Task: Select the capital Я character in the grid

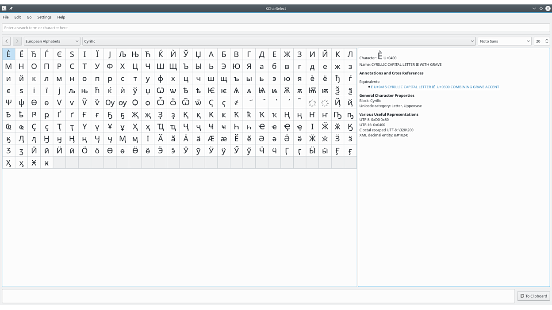Action: 249,66
